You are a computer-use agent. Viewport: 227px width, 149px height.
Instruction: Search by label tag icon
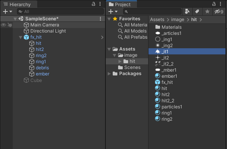click(x=197, y=11)
